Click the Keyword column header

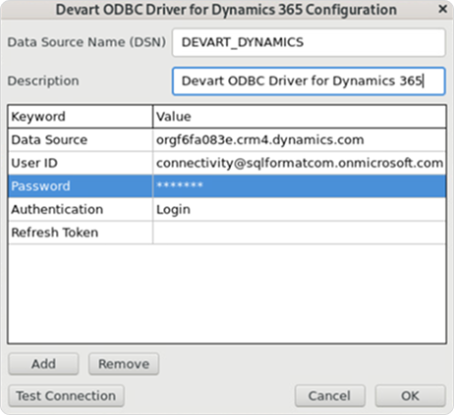81,117
